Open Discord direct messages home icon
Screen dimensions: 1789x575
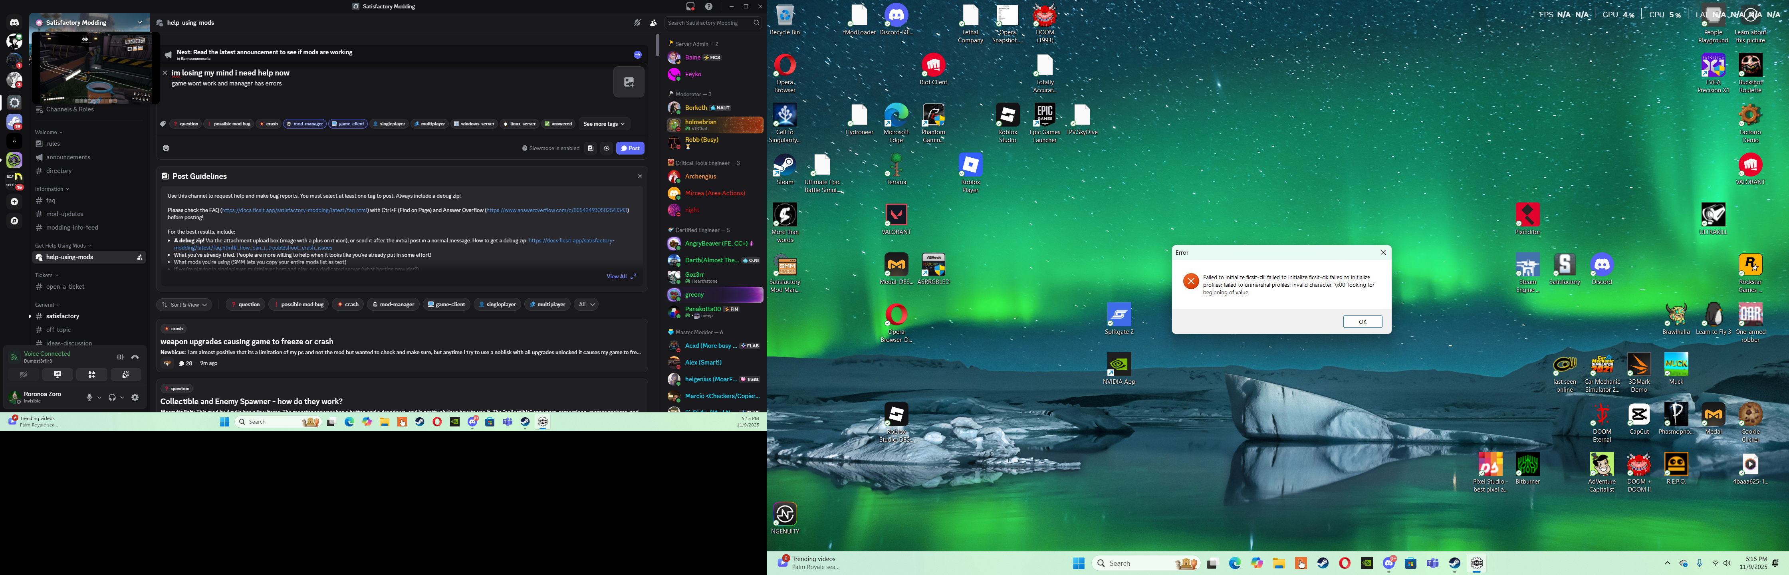15,22
